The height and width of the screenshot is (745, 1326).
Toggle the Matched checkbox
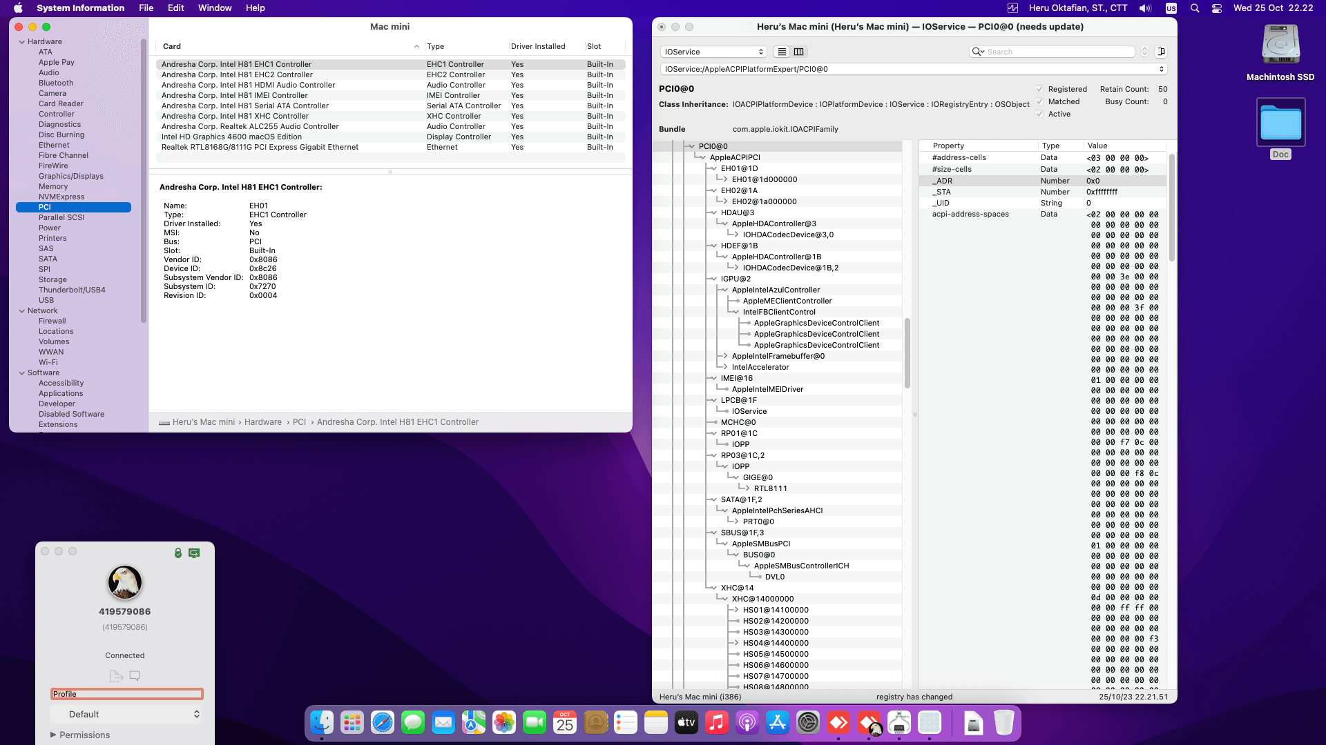coord(1039,101)
